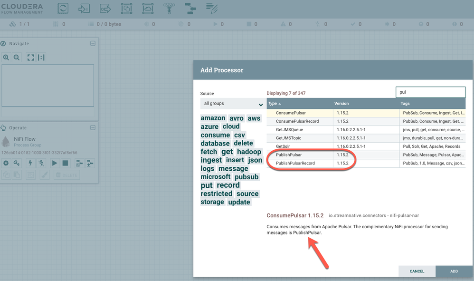Screen dimensions: 474x281
Task: Start the NiFi Flow with the play icon
Action: (x=55, y=163)
